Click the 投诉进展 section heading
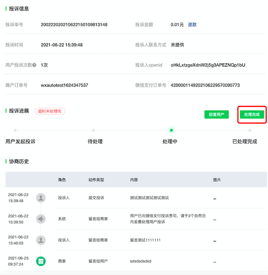 (19, 111)
